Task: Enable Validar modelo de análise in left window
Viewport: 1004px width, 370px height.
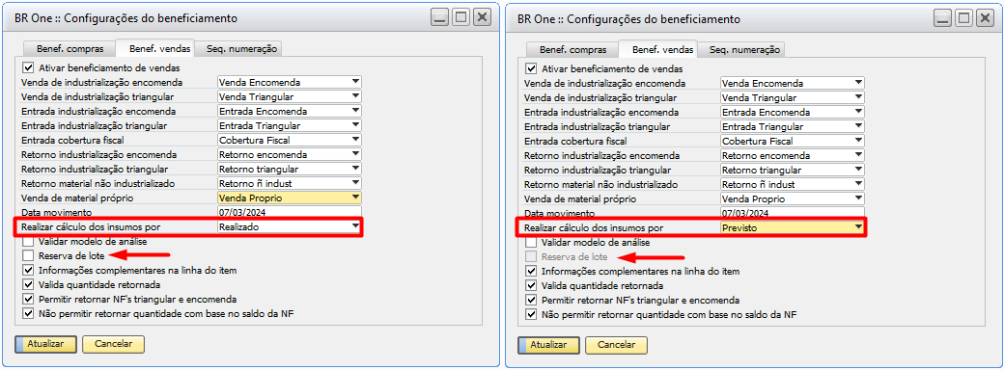Action: pyautogui.click(x=28, y=242)
